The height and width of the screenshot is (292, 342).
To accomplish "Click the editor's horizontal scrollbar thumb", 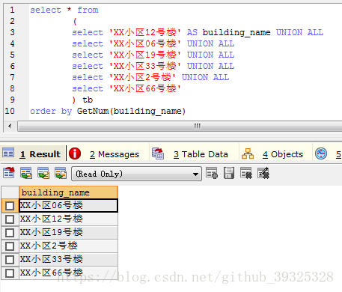I will tap(180, 126).
